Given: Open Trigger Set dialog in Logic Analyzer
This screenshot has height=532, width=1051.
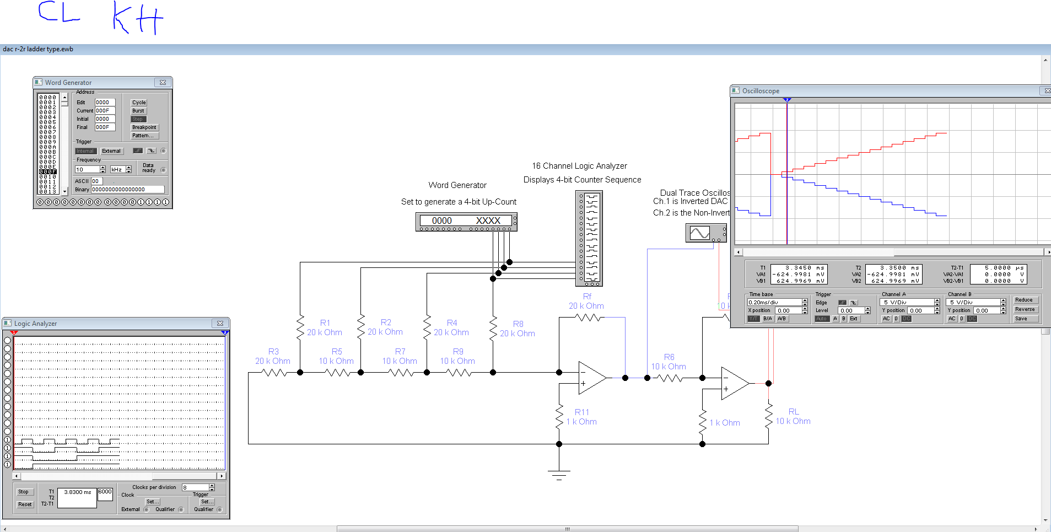Looking at the screenshot, I should (207, 502).
